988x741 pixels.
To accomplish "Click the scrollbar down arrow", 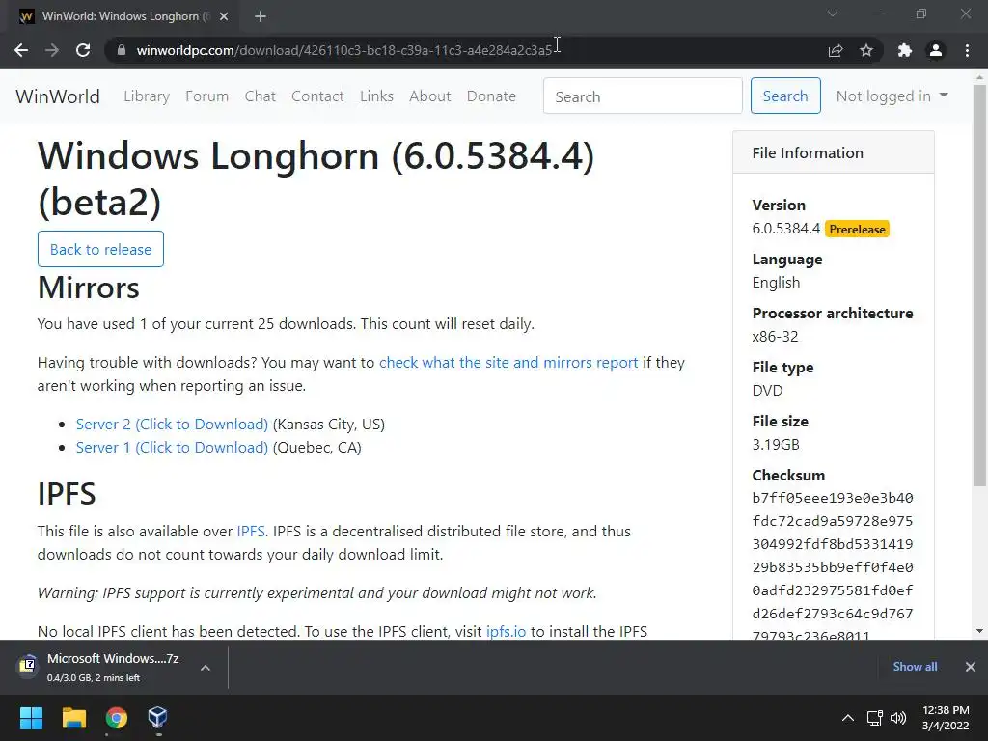I will click(x=980, y=631).
